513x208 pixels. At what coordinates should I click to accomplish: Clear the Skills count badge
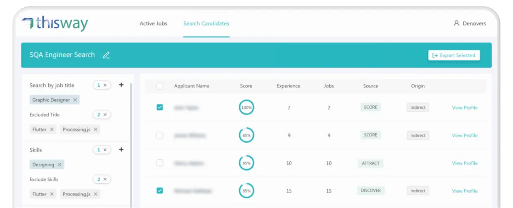click(105, 150)
